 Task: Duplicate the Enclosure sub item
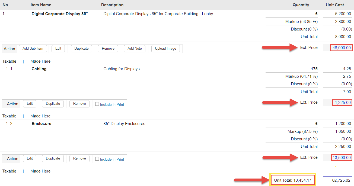pos(53,158)
